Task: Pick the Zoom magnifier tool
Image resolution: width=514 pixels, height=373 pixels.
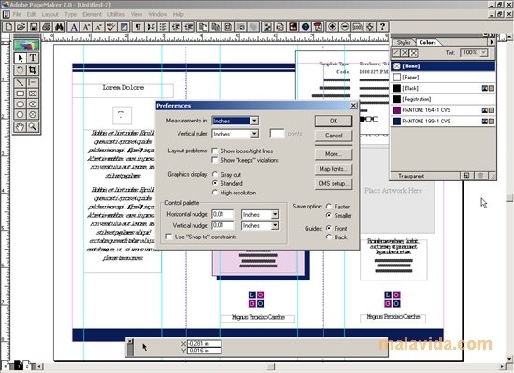Action: 33,126
